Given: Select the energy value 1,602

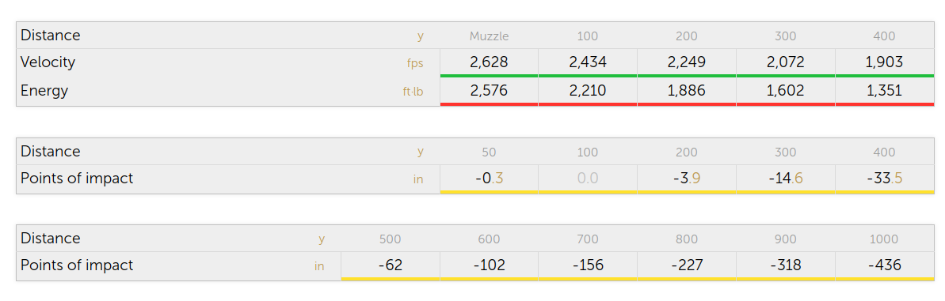Looking at the screenshot, I should tap(785, 91).
